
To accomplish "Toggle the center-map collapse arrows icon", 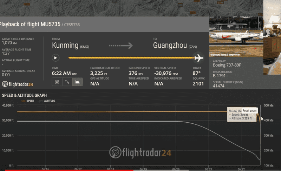I will [x=57, y=82].
